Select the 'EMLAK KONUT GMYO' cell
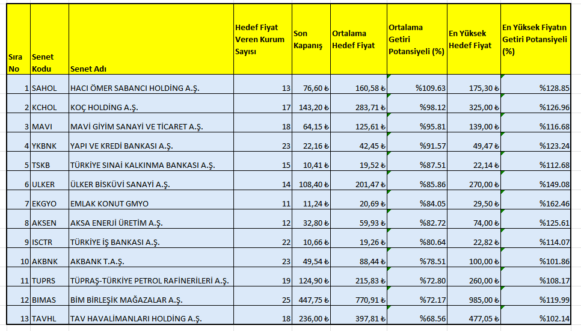The width and height of the screenshot is (581, 331). tap(151, 200)
